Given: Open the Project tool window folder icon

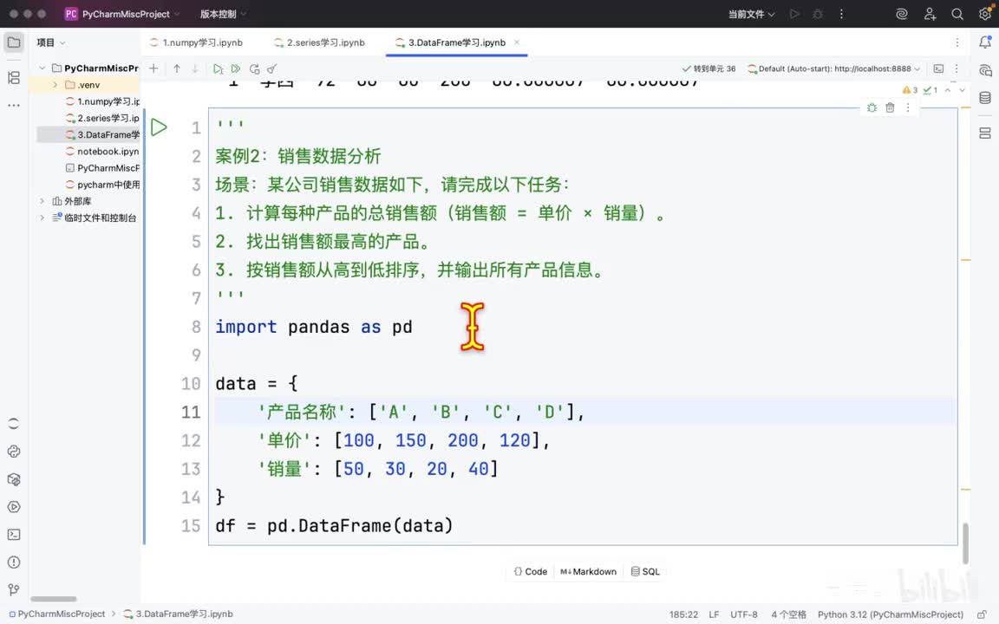Looking at the screenshot, I should (x=14, y=42).
